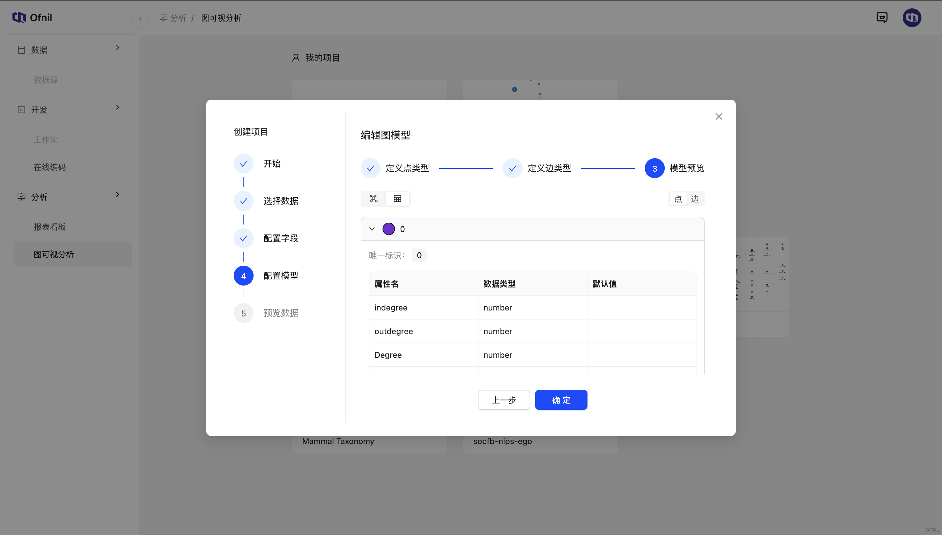Switch to graph view icon

pos(373,199)
